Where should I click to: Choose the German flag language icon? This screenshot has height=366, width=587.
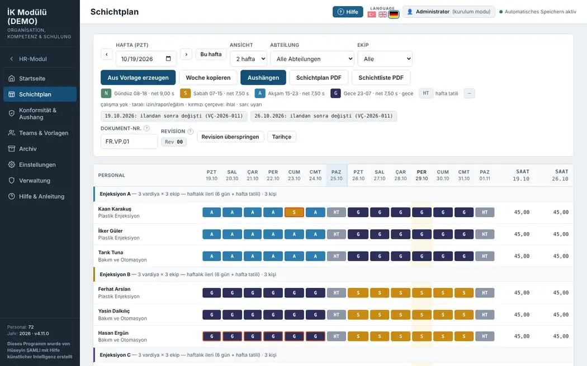[x=394, y=15]
